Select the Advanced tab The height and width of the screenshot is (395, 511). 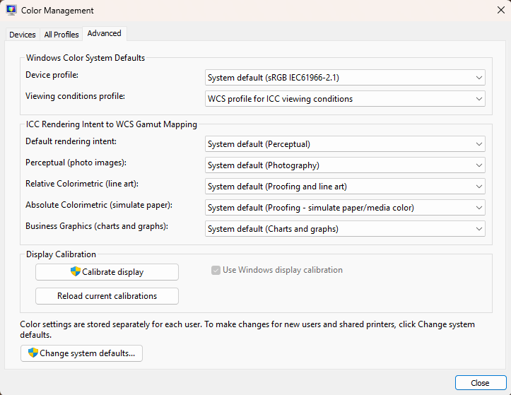pyautogui.click(x=105, y=33)
